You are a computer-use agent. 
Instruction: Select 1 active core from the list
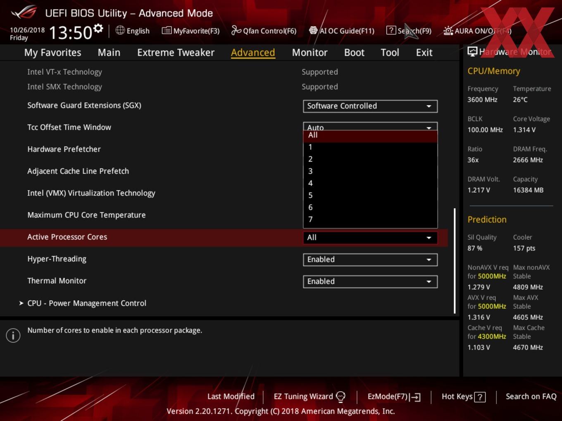coord(370,147)
